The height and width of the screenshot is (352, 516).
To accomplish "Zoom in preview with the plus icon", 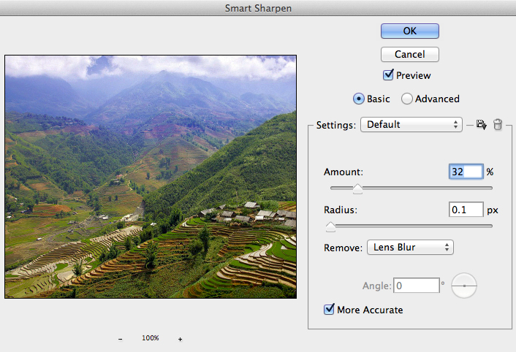I will (x=180, y=339).
